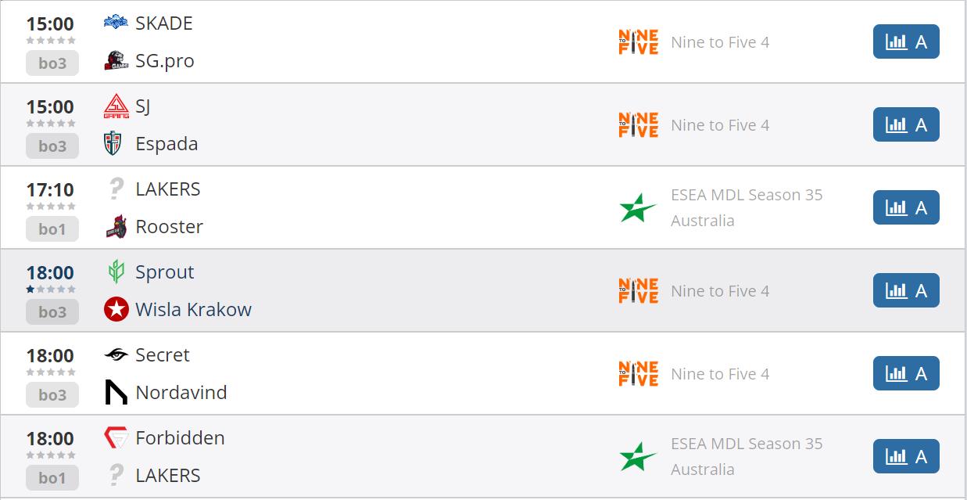Screen dimensions: 967x500
Task: Click the Espada shield logo
Action: tap(116, 144)
